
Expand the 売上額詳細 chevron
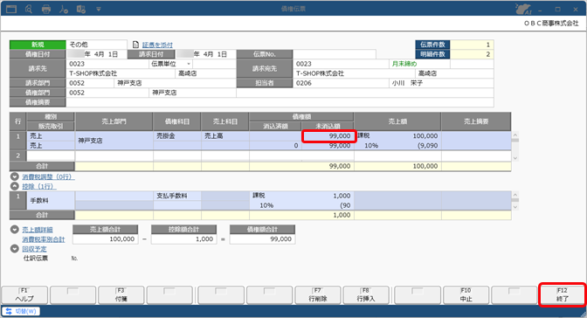click(x=15, y=229)
